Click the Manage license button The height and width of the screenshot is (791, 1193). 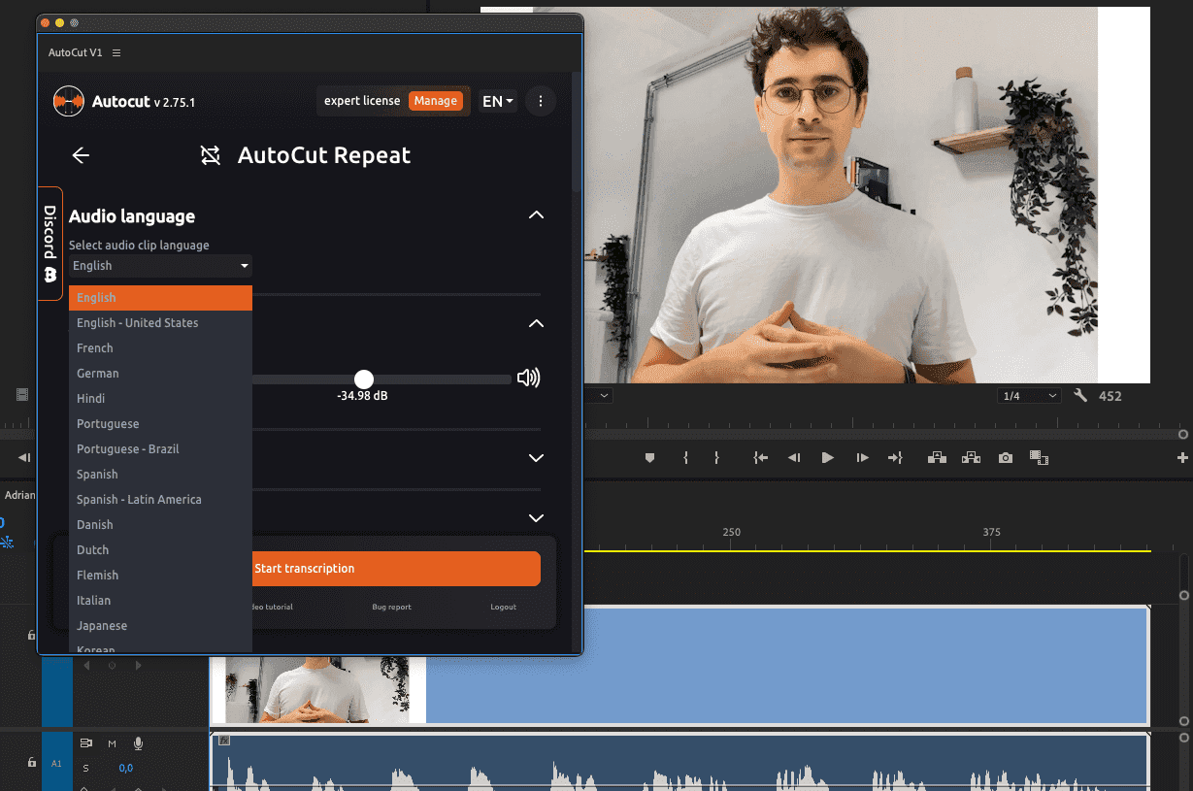(x=435, y=101)
